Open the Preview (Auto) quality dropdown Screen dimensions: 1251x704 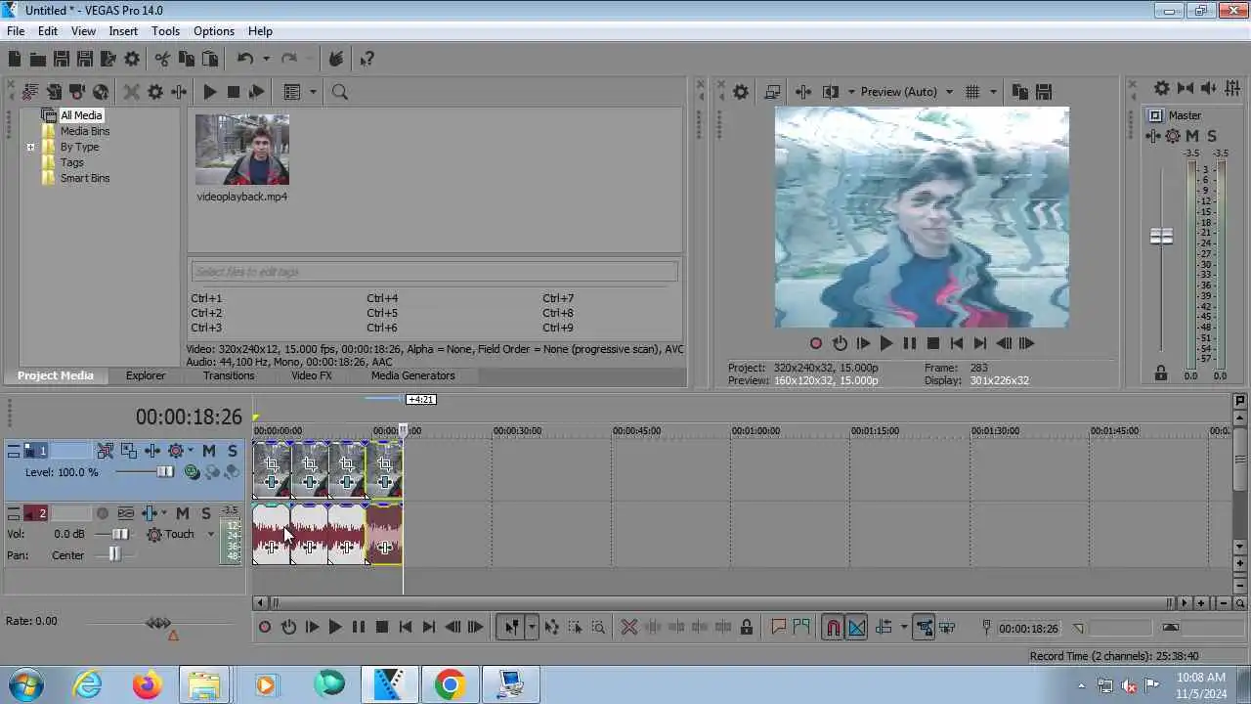point(949,92)
